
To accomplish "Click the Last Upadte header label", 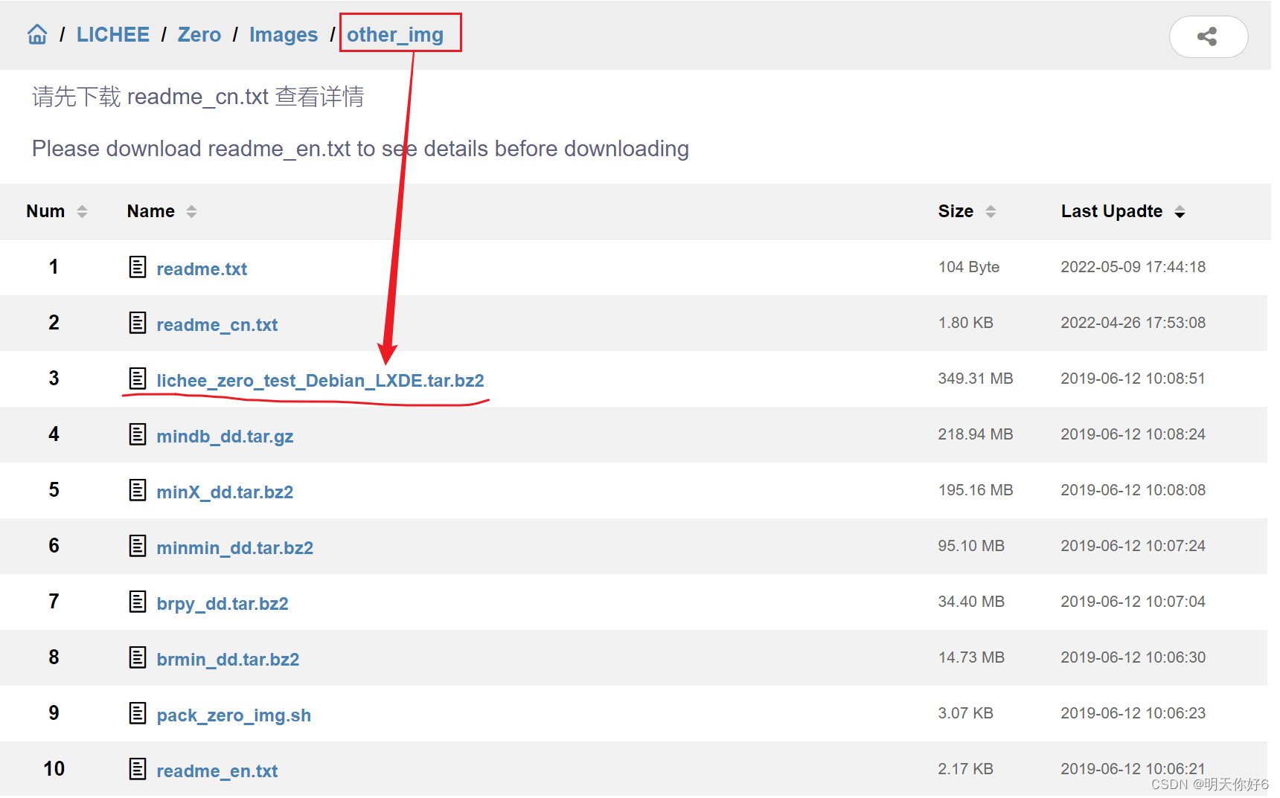I will click(x=1111, y=211).
